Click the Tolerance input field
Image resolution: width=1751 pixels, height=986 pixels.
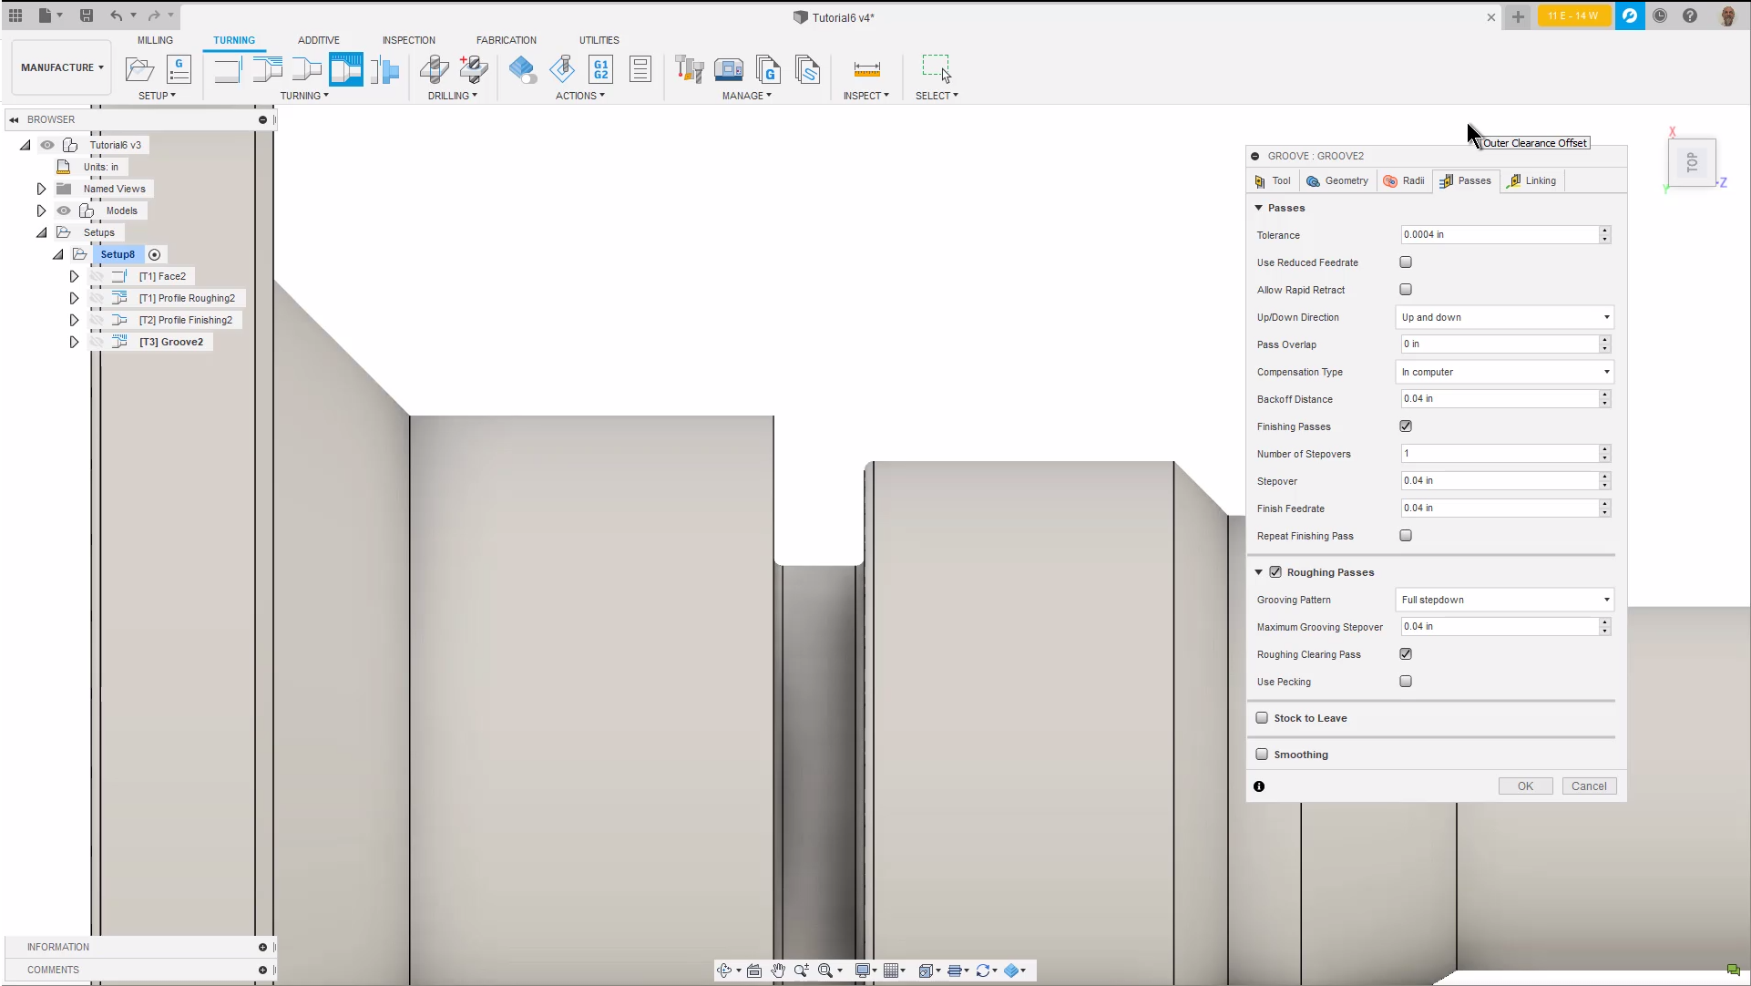[x=1500, y=235]
